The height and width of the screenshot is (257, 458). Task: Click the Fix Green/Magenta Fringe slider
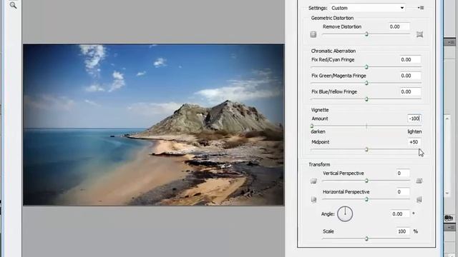pyautogui.click(x=366, y=83)
